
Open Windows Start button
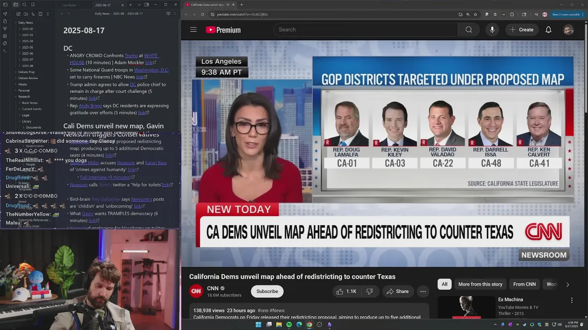[x=258, y=324]
